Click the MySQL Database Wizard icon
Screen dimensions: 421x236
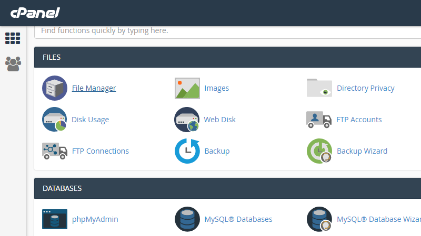319,219
